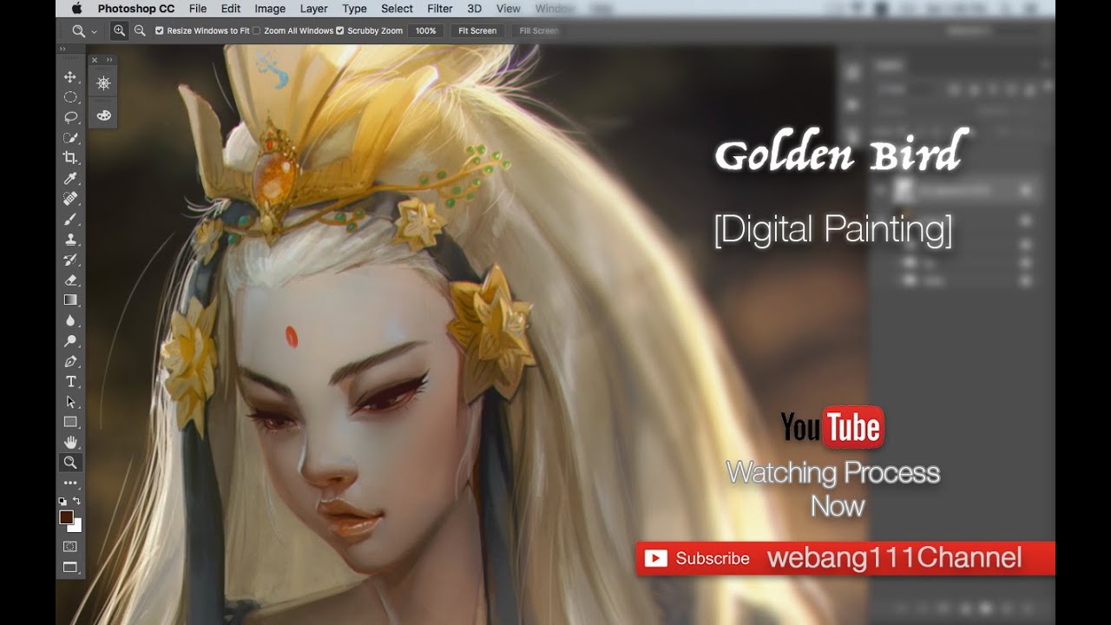Swap foreground and background colors
1111x625 pixels.
77,501
